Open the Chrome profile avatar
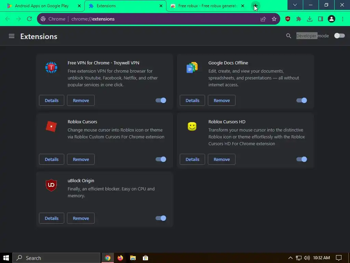 coord(332,19)
